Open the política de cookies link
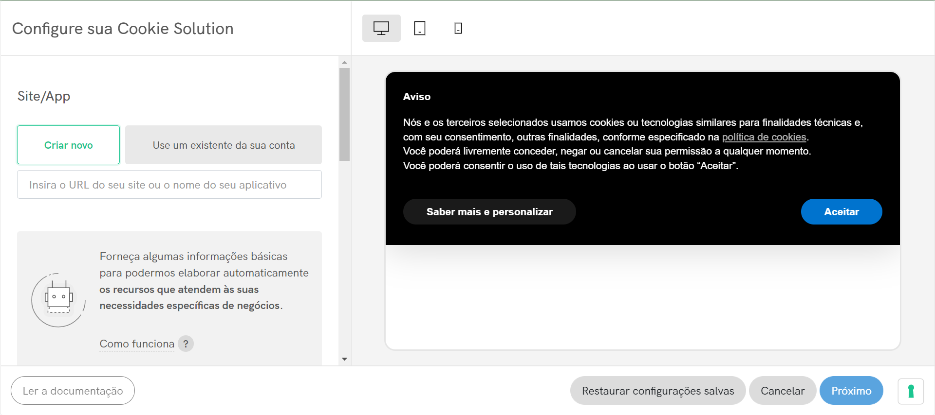Image resolution: width=935 pixels, height=415 pixels. click(x=764, y=137)
